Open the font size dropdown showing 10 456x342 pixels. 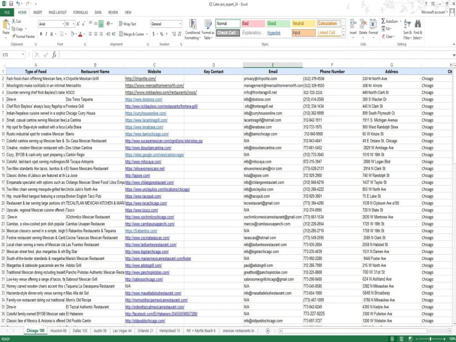[x=73, y=24]
